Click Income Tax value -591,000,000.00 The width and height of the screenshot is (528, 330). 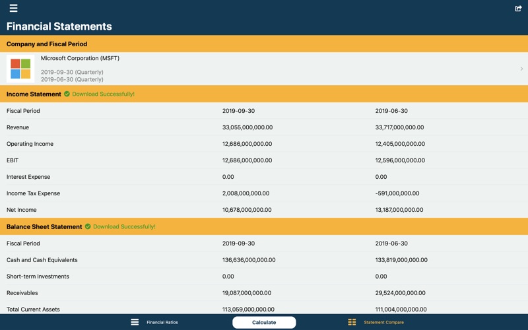click(397, 193)
